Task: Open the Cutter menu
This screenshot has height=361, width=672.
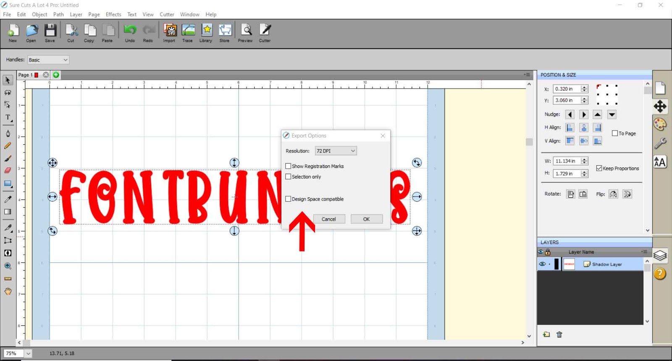Action: click(167, 14)
